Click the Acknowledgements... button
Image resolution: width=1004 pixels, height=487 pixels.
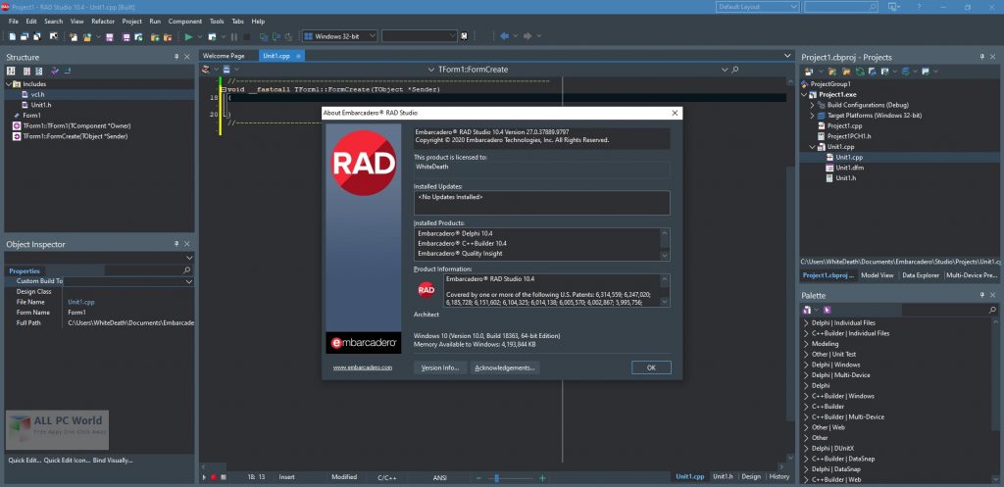click(505, 368)
